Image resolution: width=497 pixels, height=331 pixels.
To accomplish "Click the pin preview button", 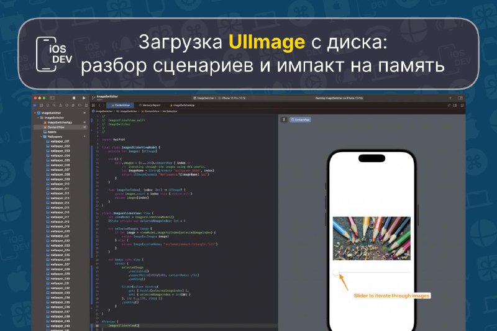I will [284, 120].
